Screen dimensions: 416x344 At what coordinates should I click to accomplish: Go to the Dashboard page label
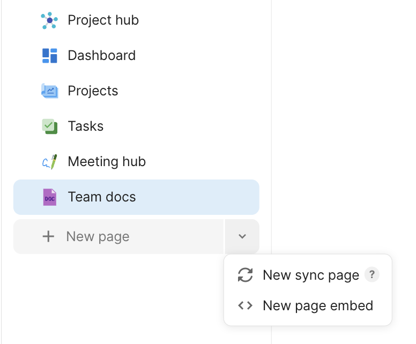[101, 56]
